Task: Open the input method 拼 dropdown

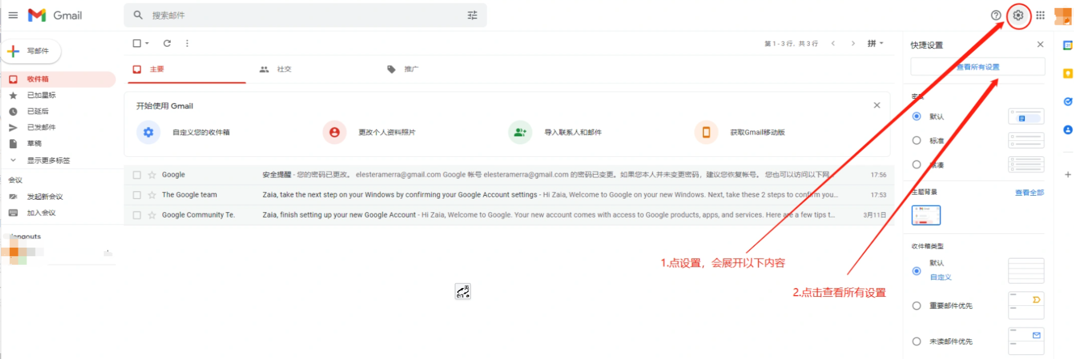Action: point(875,43)
